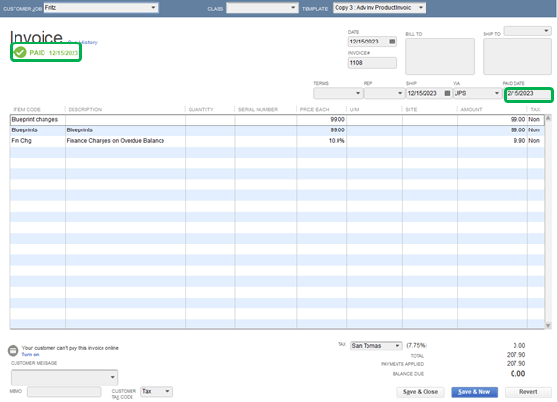Select the Blueprints item row
Viewport: 558px width, 402px height.
tap(277, 130)
